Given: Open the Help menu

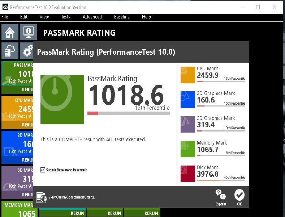Looking at the screenshot, I should [146, 17].
